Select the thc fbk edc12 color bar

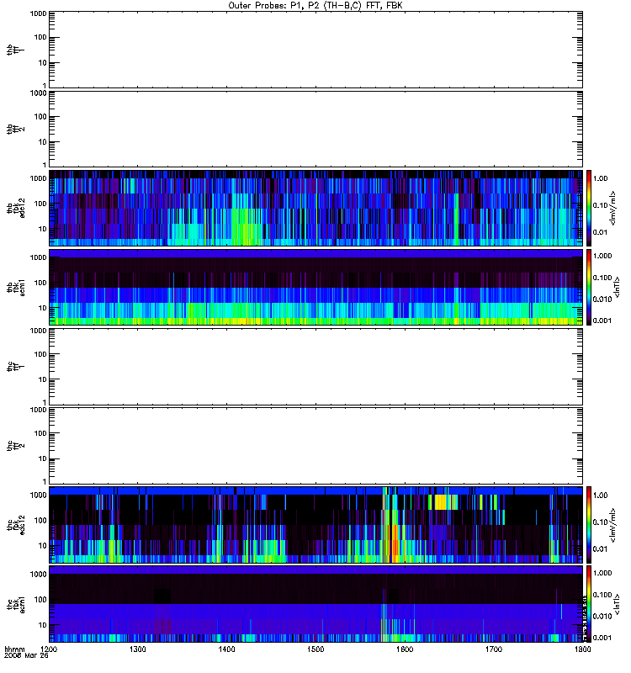(x=589, y=524)
